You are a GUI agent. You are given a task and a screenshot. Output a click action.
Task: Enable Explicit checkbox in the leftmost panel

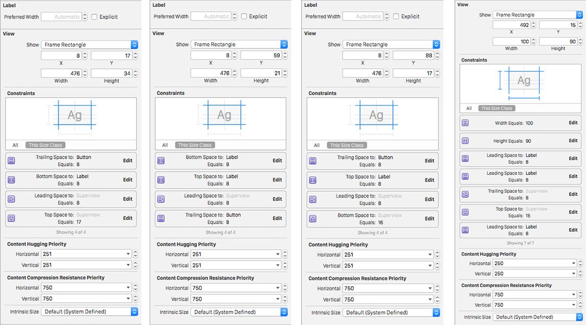(x=94, y=17)
